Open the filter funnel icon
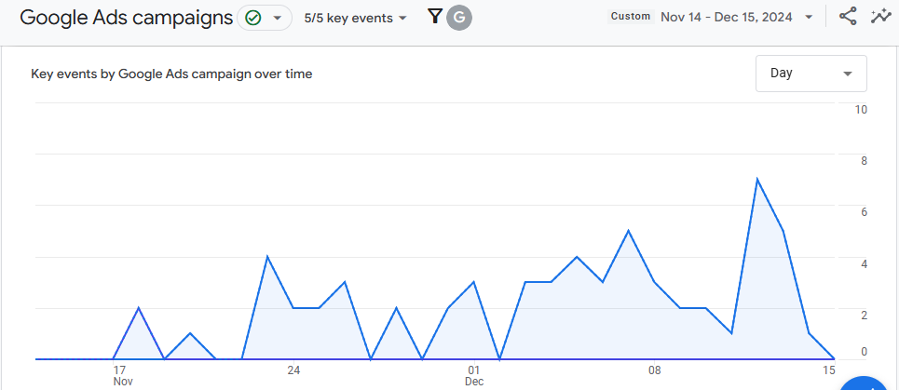This screenshot has width=899, height=390. click(434, 17)
